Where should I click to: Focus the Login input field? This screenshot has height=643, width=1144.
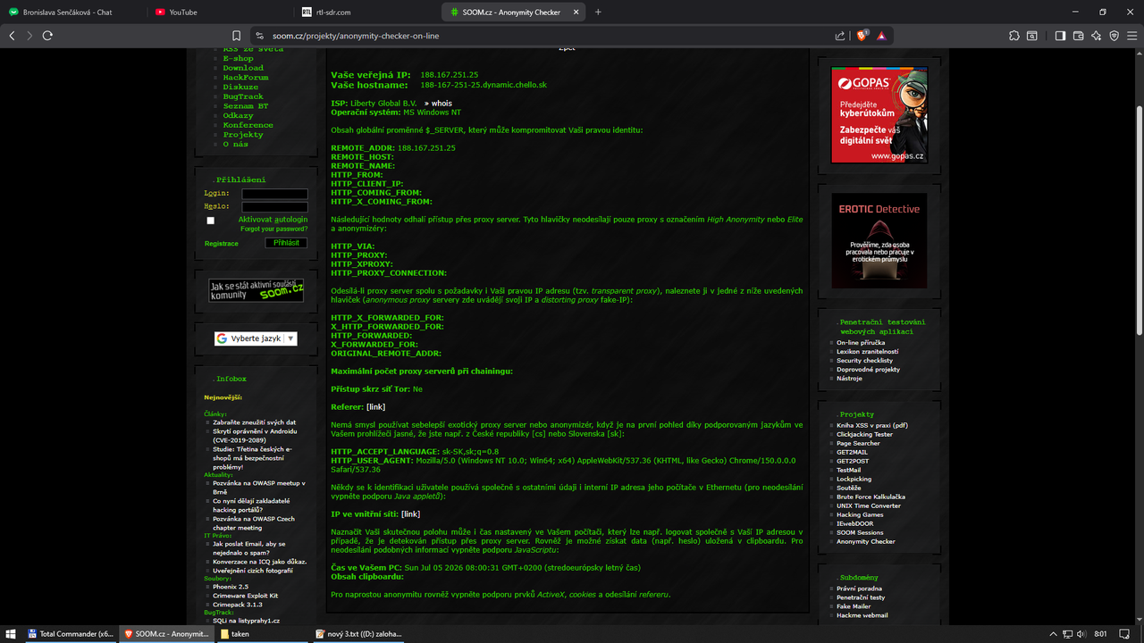274,194
